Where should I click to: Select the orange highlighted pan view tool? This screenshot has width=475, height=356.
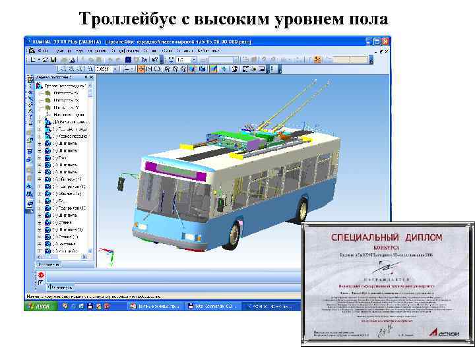141,69
